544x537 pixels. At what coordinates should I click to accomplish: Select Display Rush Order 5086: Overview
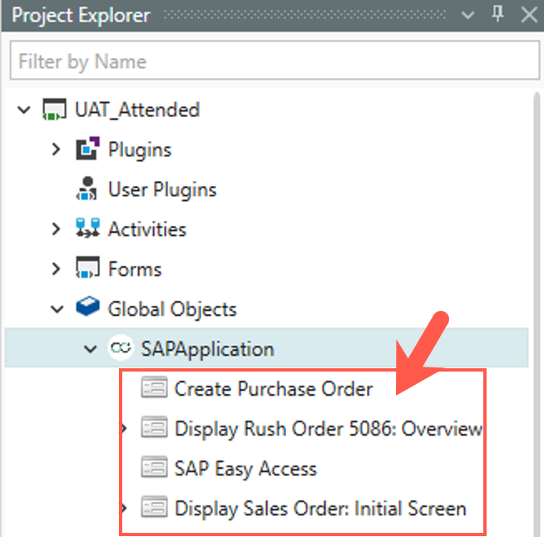coord(329,428)
